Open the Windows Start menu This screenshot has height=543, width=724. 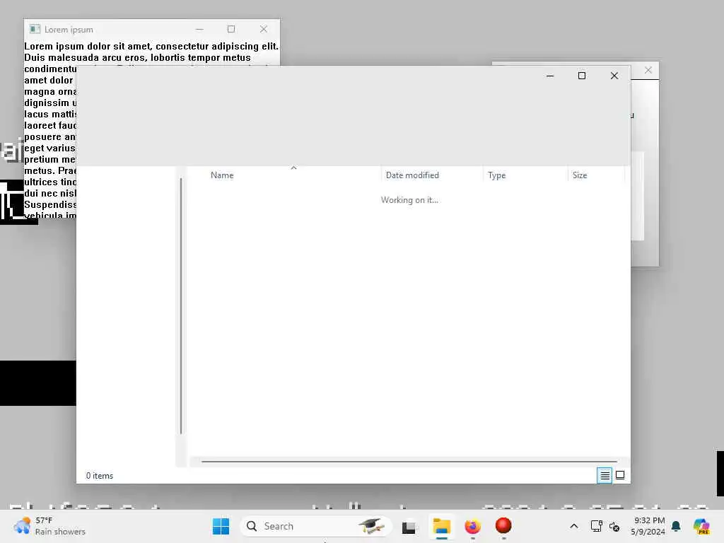(221, 526)
